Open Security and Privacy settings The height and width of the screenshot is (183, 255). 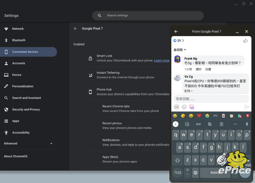click(26, 109)
